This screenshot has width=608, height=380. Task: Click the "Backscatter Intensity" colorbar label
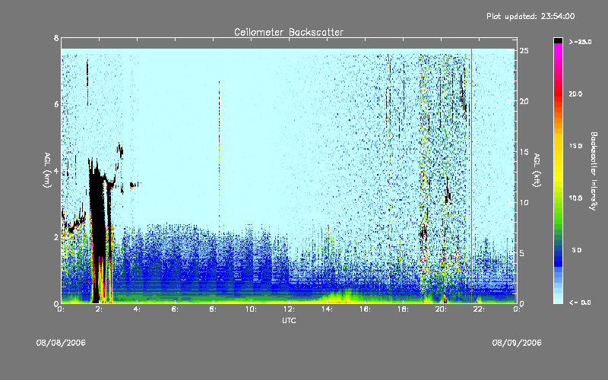click(x=594, y=171)
